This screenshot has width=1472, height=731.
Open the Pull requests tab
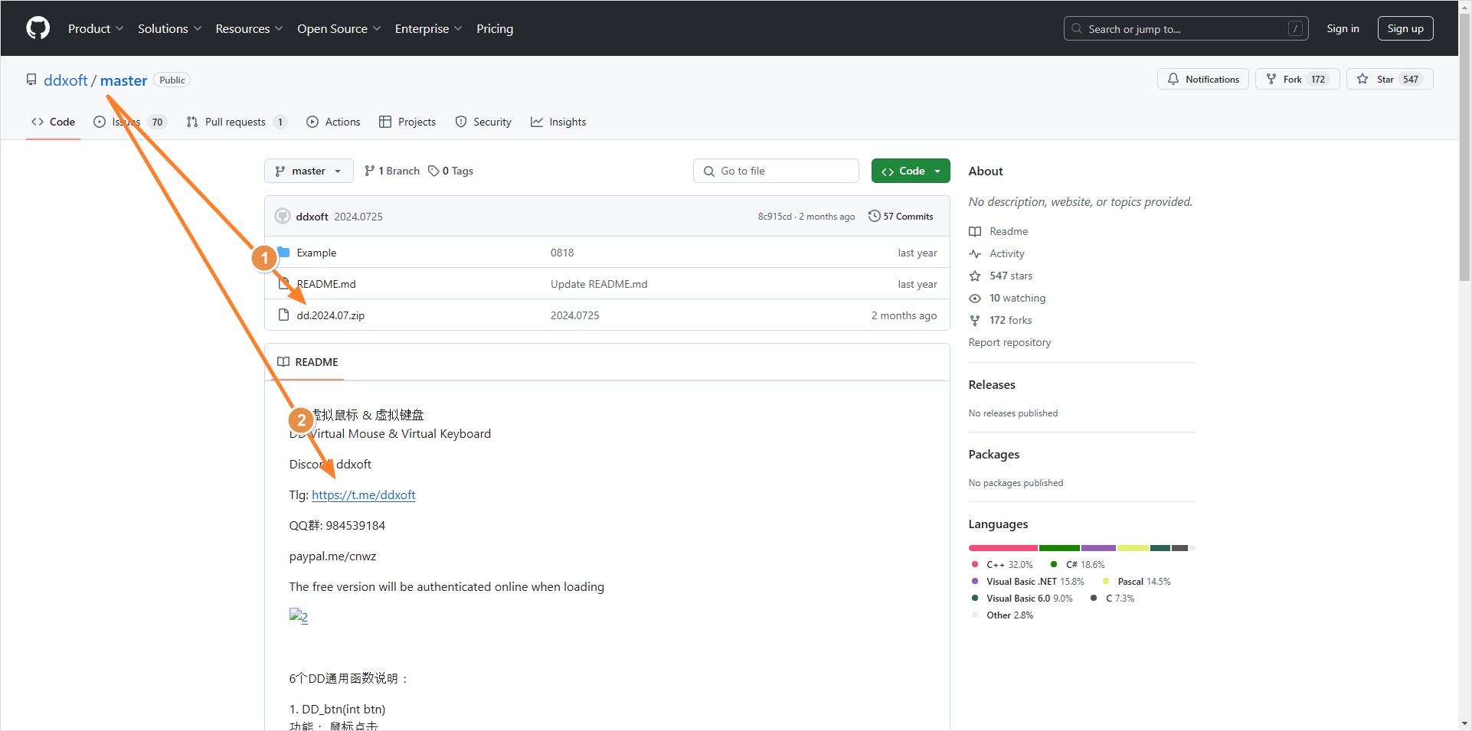237,122
